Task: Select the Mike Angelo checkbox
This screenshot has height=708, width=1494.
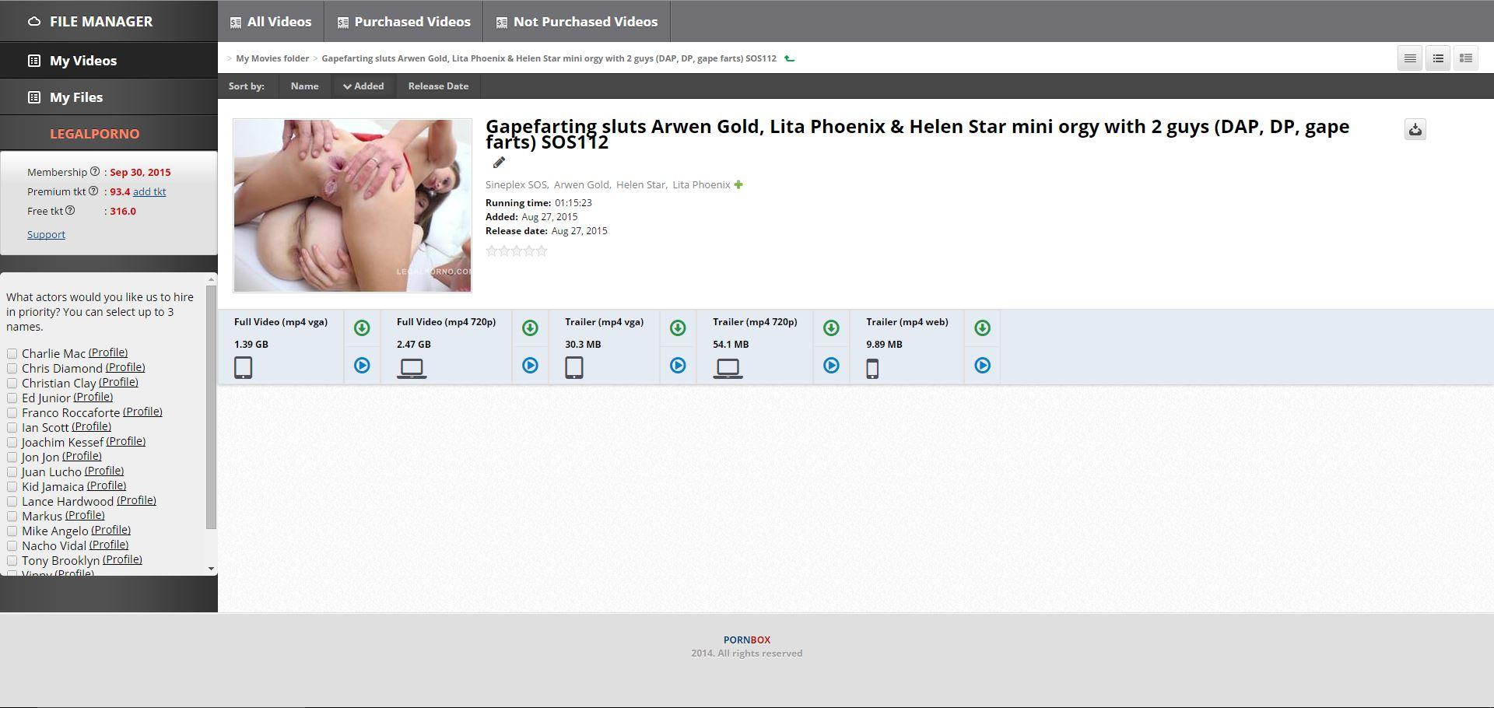Action: tap(12, 531)
